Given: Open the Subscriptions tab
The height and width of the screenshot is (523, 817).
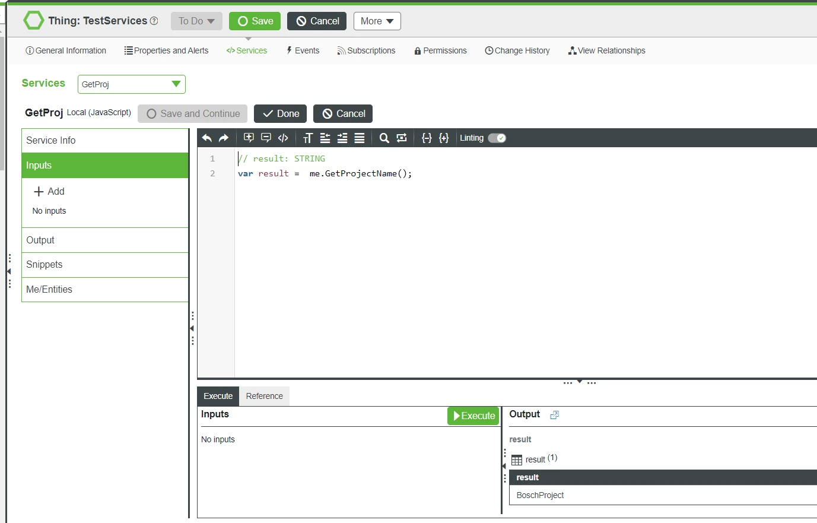Looking at the screenshot, I should tap(366, 50).
